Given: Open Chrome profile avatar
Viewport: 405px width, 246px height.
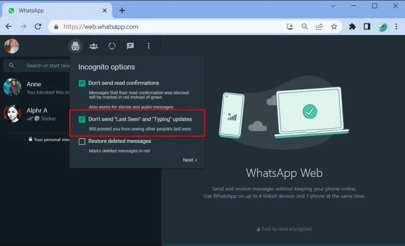Looking at the screenshot, I should pyautogui.click(x=382, y=26).
